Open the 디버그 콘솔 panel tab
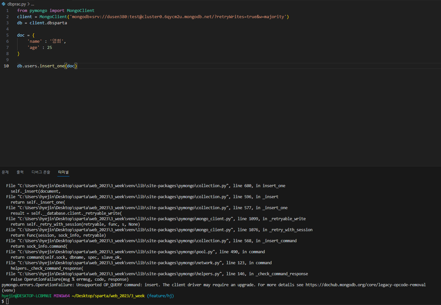This screenshot has height=305, width=441. pyautogui.click(x=41, y=172)
